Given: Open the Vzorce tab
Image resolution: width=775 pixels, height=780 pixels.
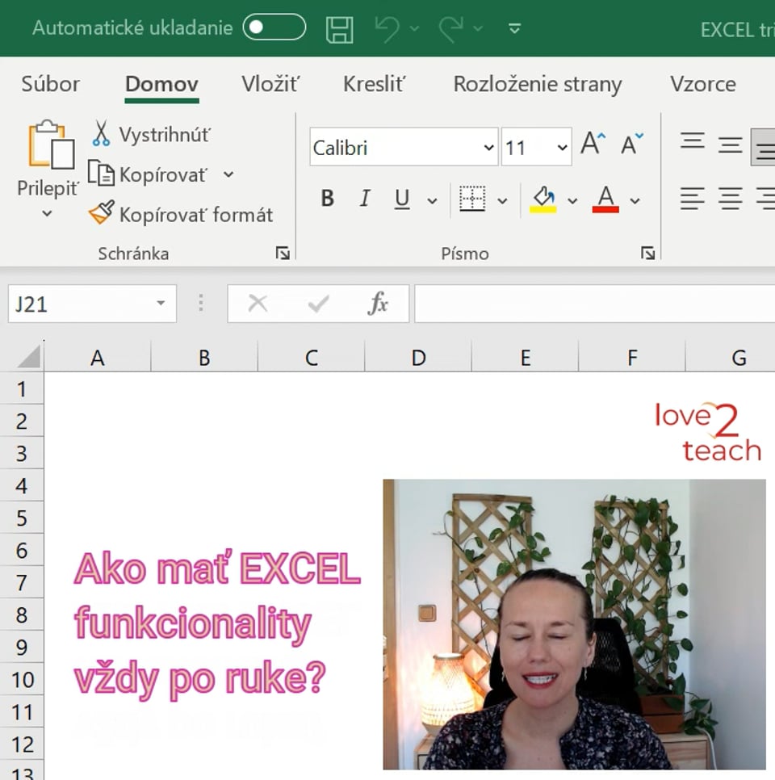Looking at the screenshot, I should click(x=703, y=84).
